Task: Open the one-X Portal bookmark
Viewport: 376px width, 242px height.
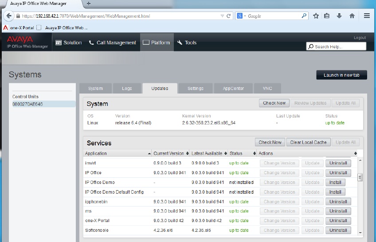Action: point(19,28)
